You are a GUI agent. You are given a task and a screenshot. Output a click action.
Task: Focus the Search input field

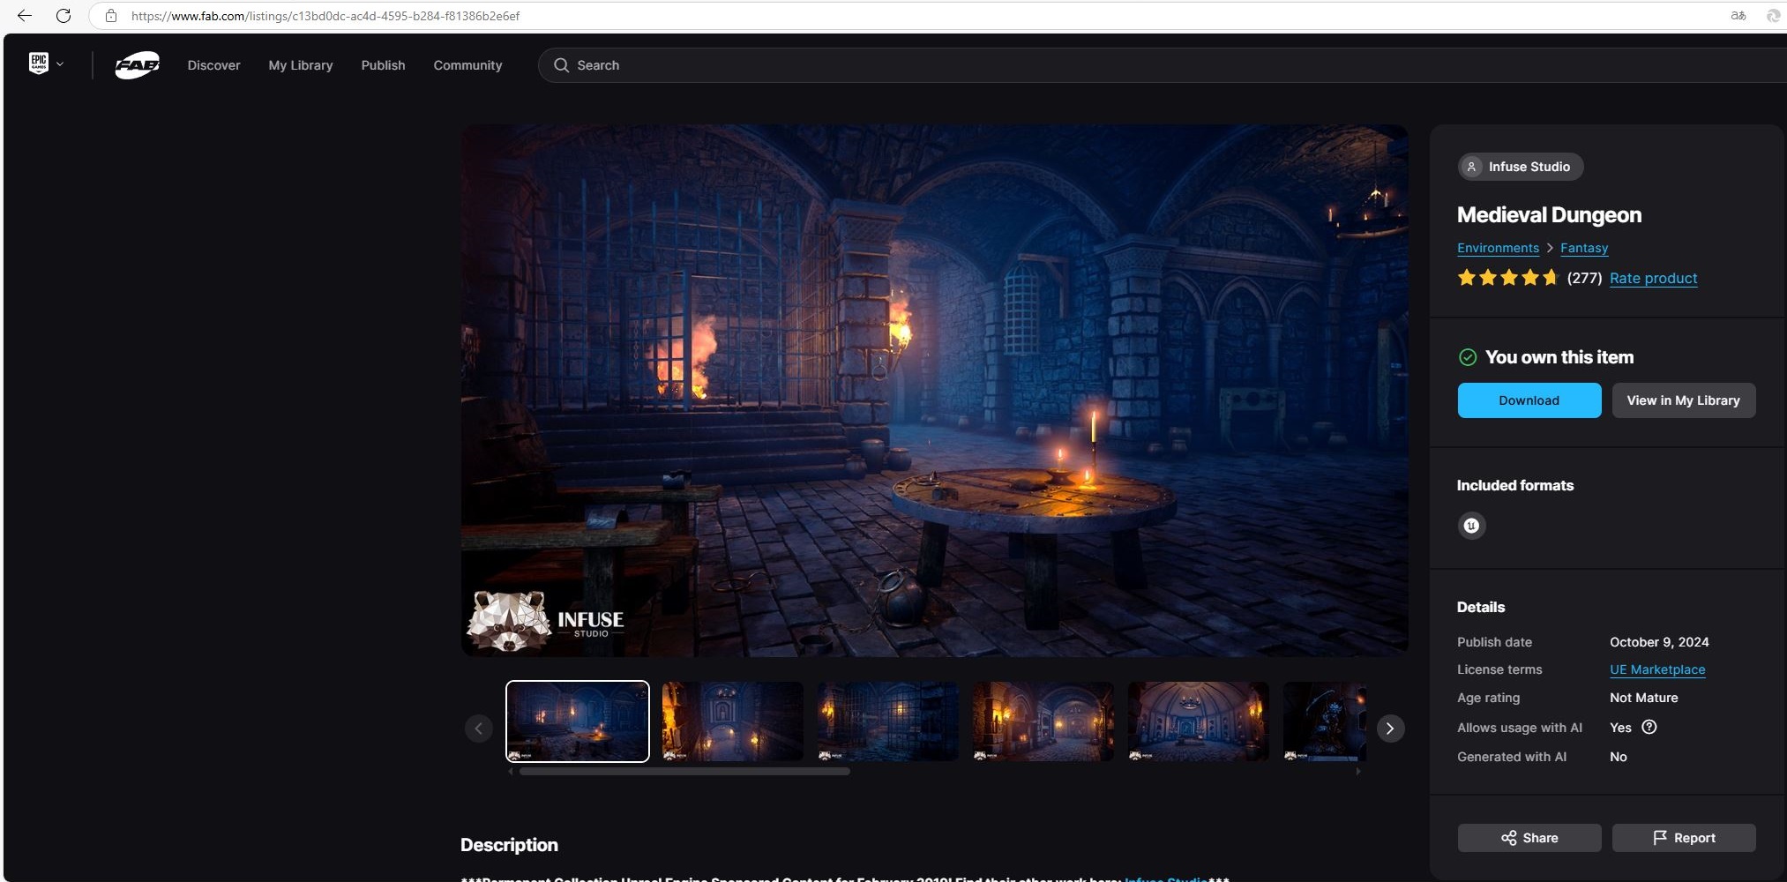tap(1164, 65)
